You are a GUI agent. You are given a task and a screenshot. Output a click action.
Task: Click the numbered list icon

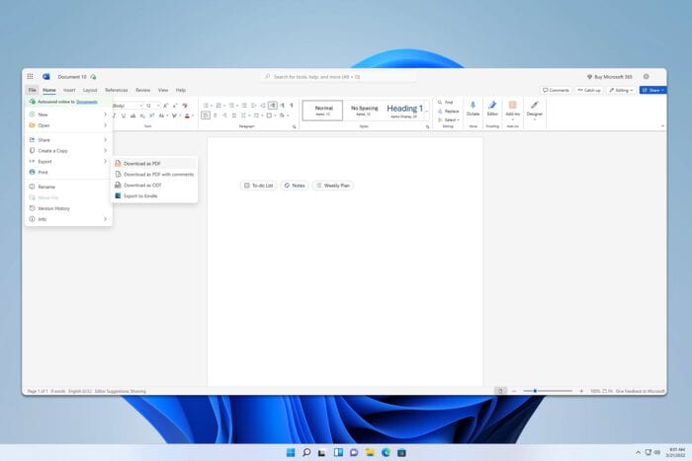click(x=218, y=106)
